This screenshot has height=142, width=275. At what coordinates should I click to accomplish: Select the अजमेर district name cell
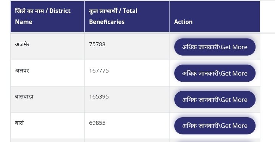47,47
